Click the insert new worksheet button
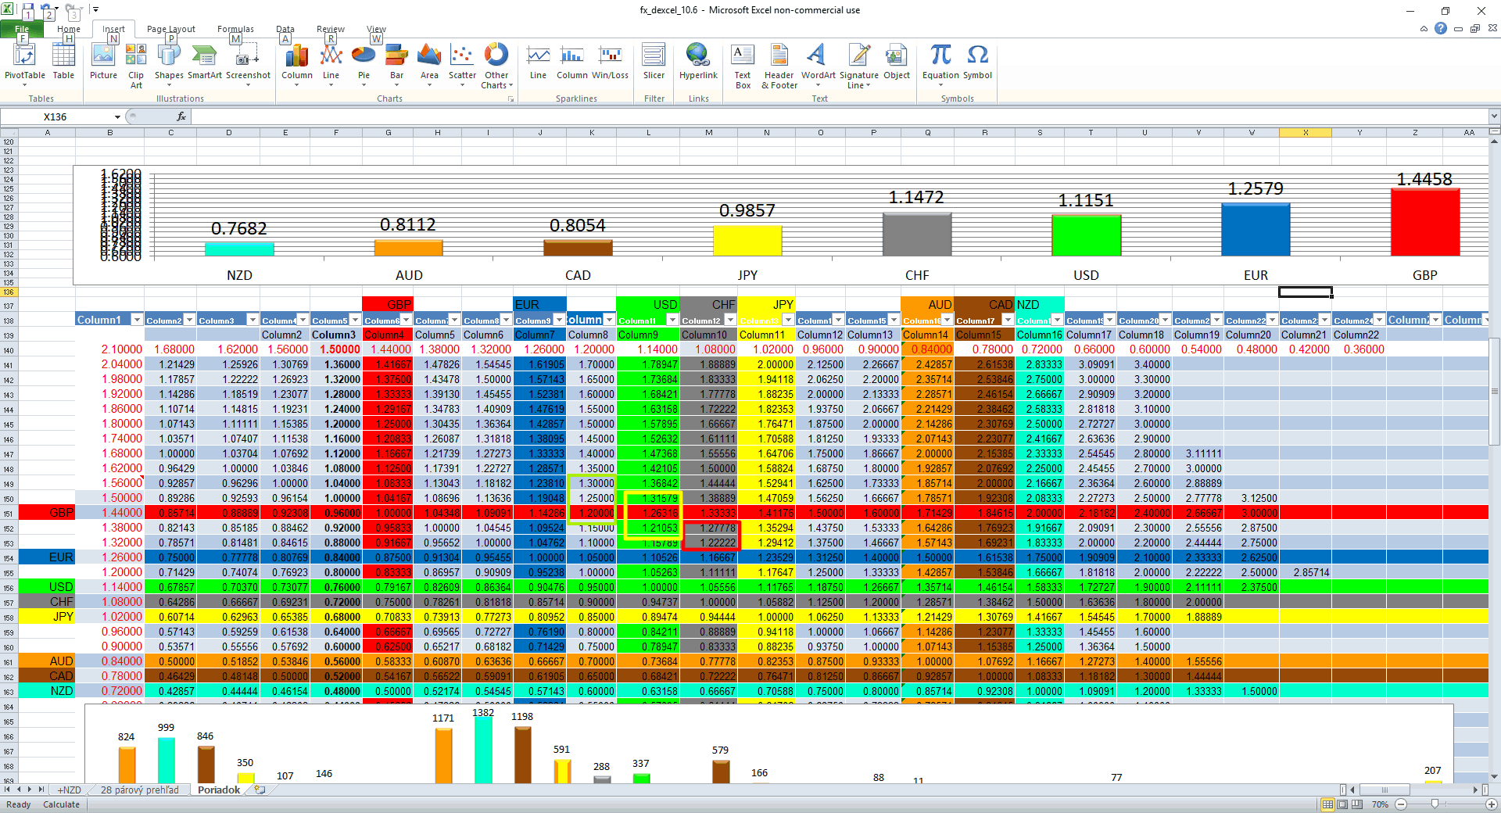1501x813 pixels. [259, 790]
